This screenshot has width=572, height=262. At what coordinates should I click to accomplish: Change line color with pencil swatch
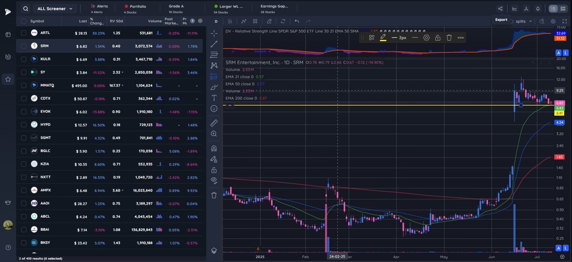tap(383, 38)
